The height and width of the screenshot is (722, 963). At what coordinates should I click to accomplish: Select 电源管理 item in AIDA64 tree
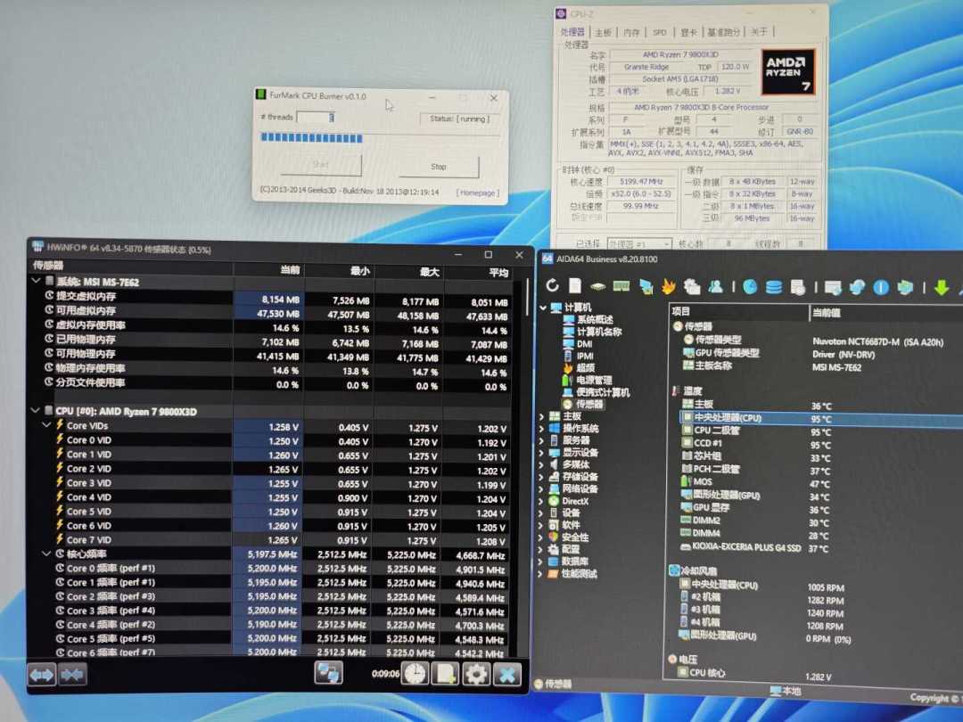tap(593, 380)
